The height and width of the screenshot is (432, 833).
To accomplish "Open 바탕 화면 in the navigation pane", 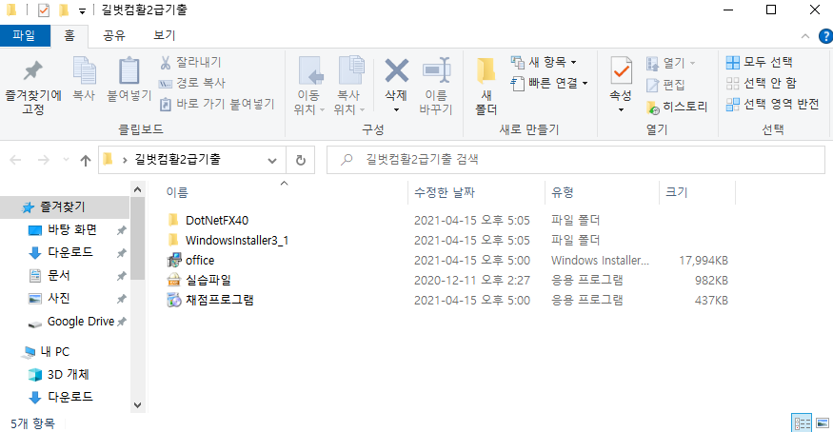I will point(72,230).
